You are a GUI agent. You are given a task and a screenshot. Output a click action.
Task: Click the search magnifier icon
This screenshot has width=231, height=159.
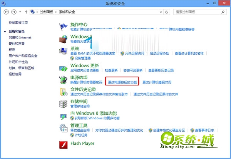[223, 12]
